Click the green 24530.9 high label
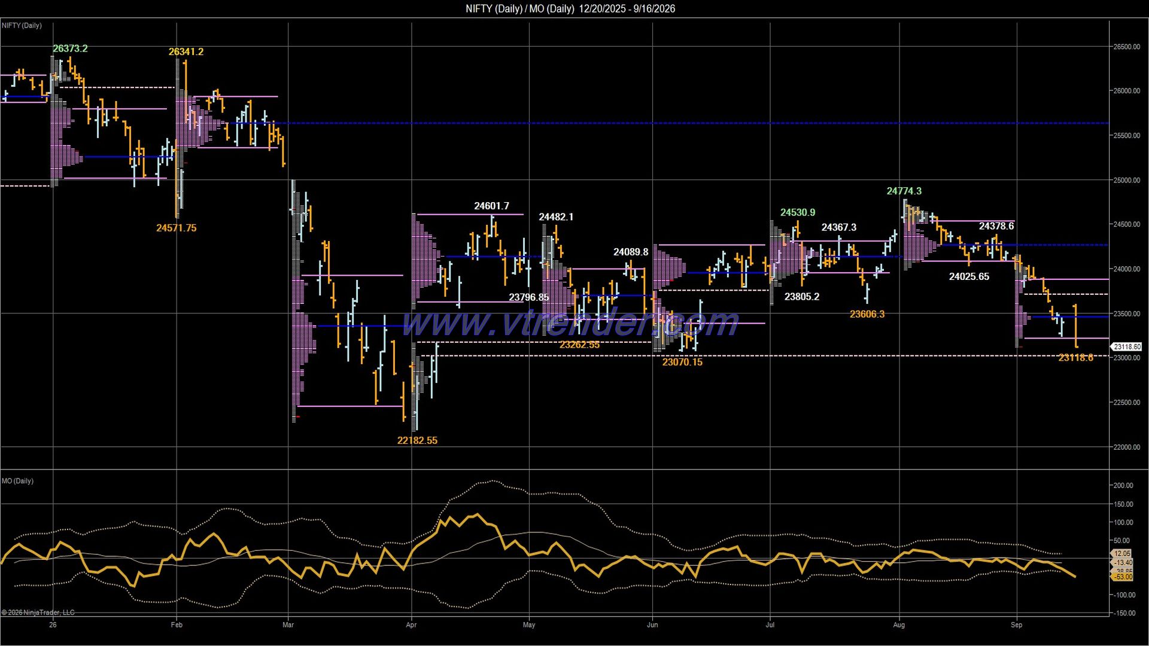Image resolution: width=1149 pixels, height=646 pixels. (798, 213)
